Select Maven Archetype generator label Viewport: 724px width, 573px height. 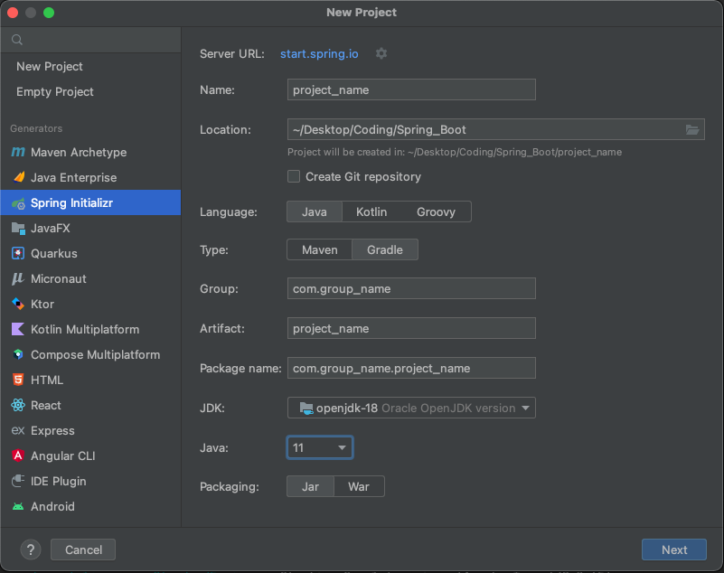[79, 152]
